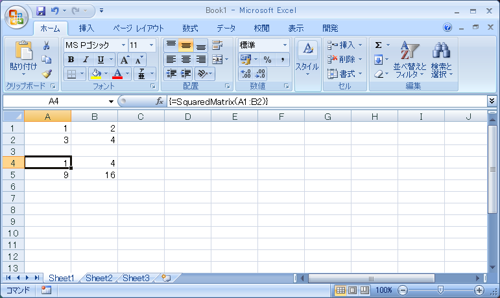500x298 pixels.
Task: Click the orientation text angle icon
Action: tap(202, 74)
